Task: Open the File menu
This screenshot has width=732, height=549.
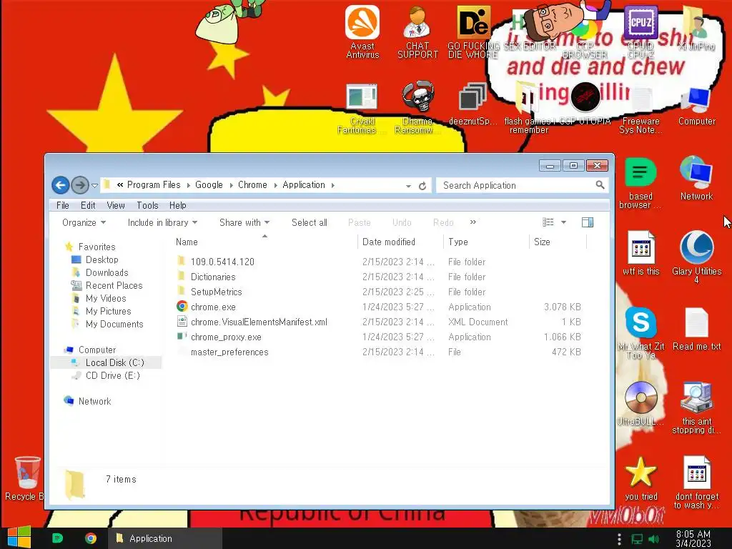Action: [63, 205]
